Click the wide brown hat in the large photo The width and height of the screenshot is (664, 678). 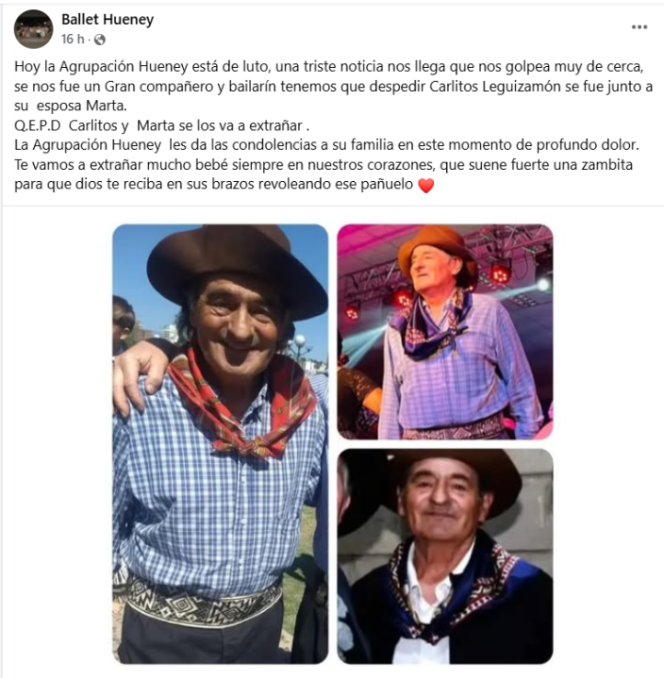coord(236,269)
